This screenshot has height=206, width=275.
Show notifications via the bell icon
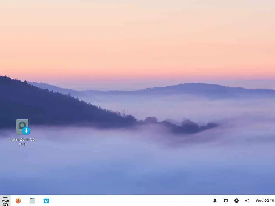[x=215, y=201]
